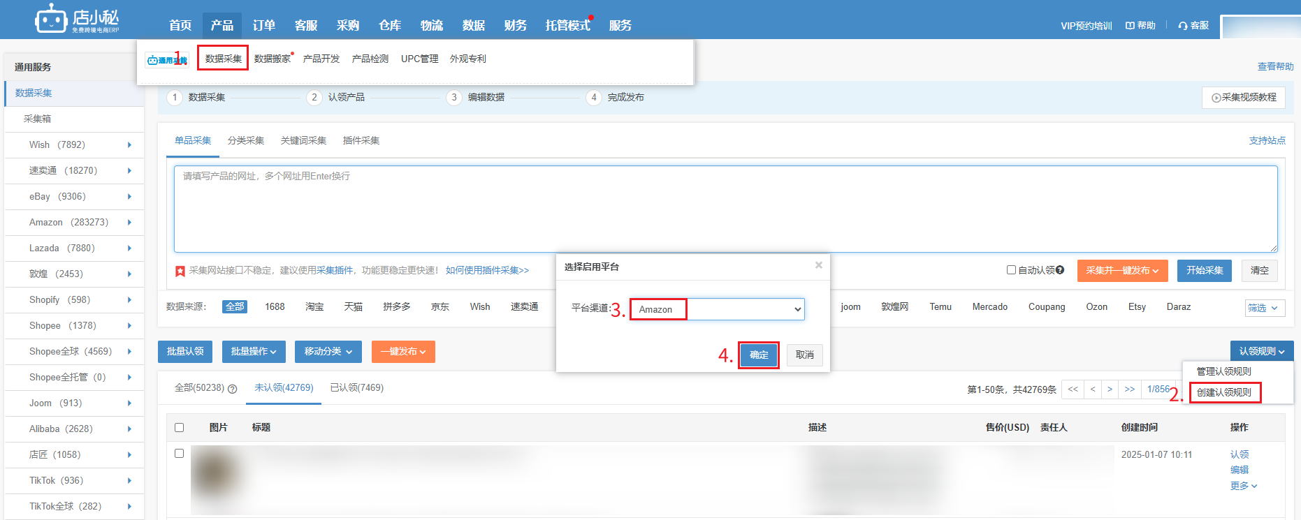Image resolution: width=1301 pixels, height=520 pixels.
Task: Open the 平台渠道 Amazon dropdown
Action: tap(718, 309)
